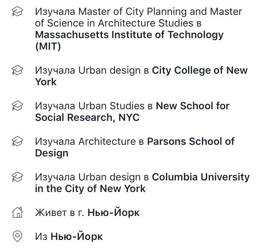Click the Master of City Planning text
The height and width of the screenshot is (249, 272).
(132, 12)
